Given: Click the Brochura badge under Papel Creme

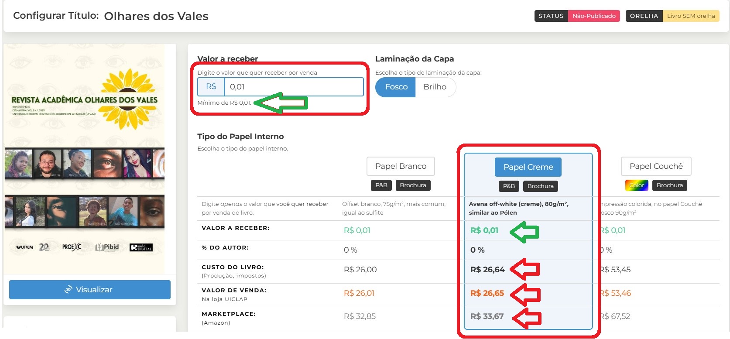Looking at the screenshot, I should click(x=540, y=186).
